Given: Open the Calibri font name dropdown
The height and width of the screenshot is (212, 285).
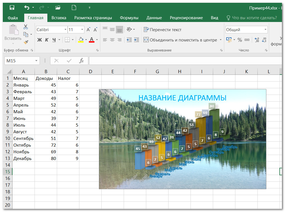Looking at the screenshot, I should (x=65, y=30).
